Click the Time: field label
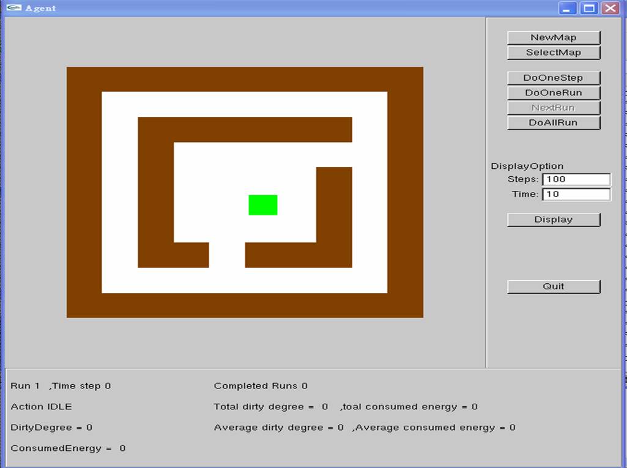Viewport: 627px width, 468px height. click(x=527, y=194)
